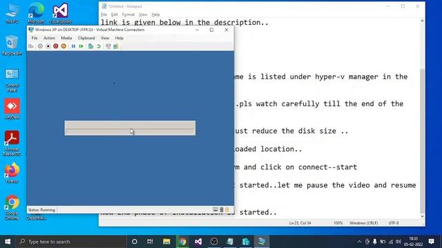Click scroll-up arrow of Notepad scrollbar
The width and height of the screenshot is (442, 248).
click(422, 21)
